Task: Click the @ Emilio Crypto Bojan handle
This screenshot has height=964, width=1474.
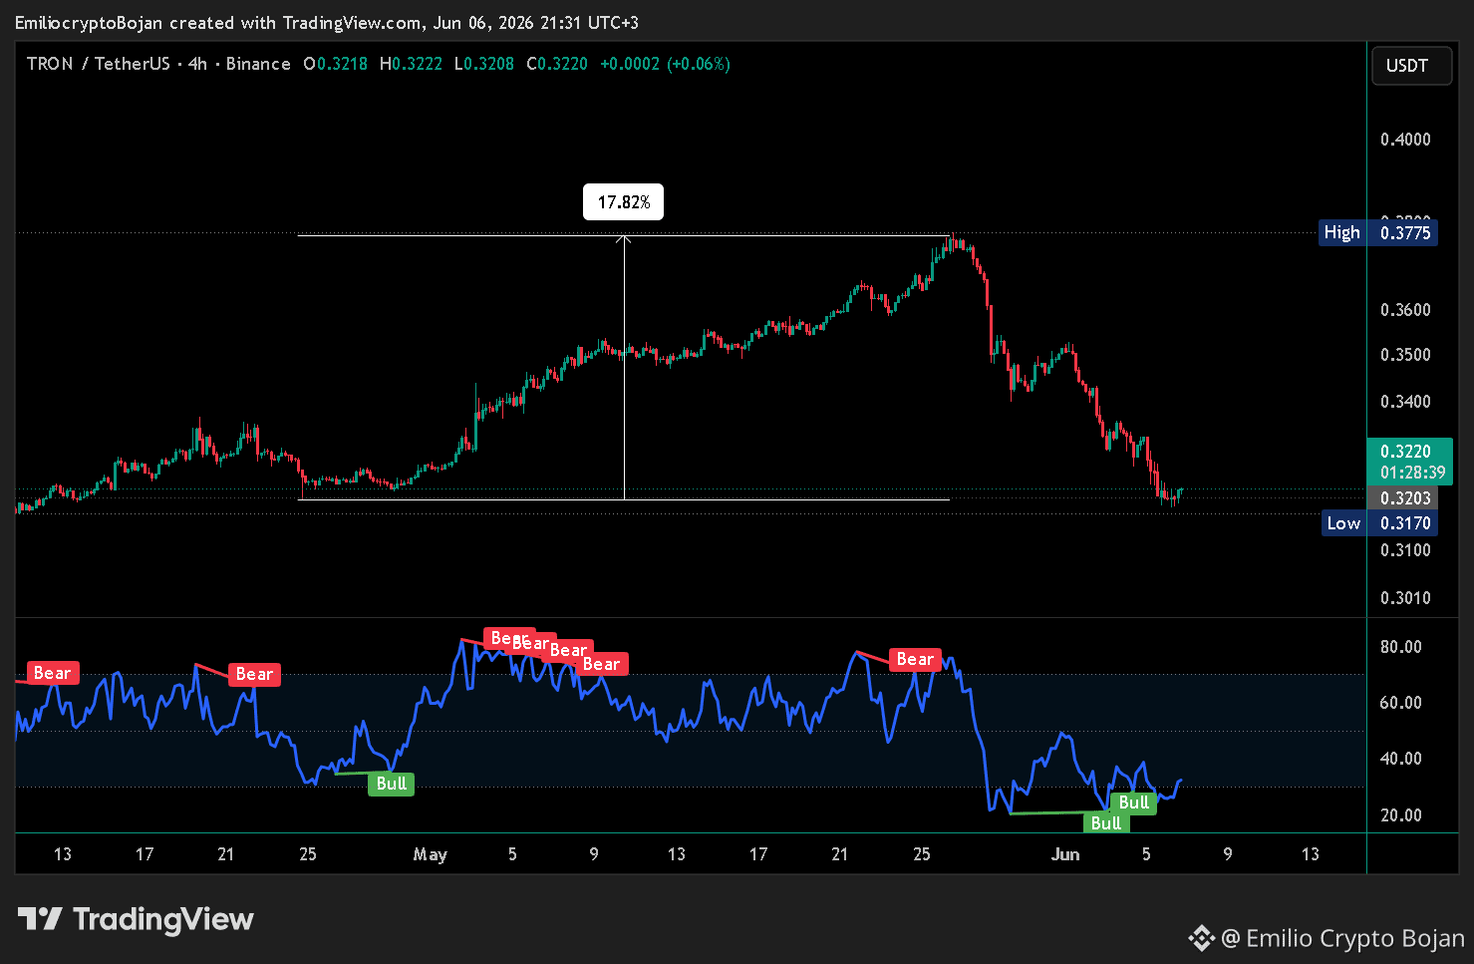Action: click(x=1342, y=938)
